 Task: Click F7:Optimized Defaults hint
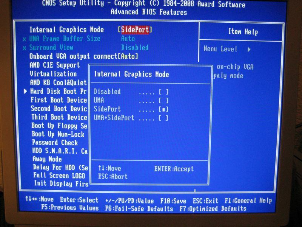tap(213, 208)
